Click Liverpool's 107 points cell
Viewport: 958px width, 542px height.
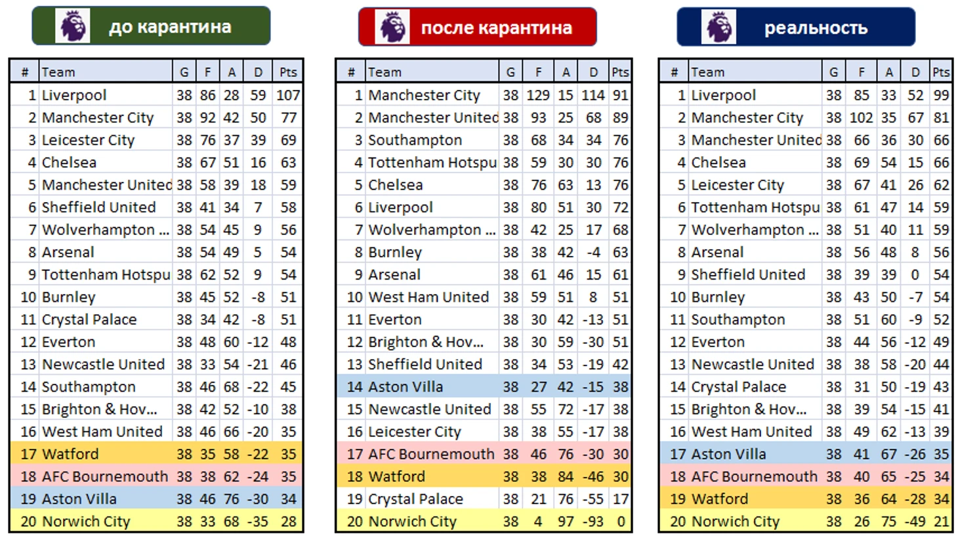tap(288, 95)
